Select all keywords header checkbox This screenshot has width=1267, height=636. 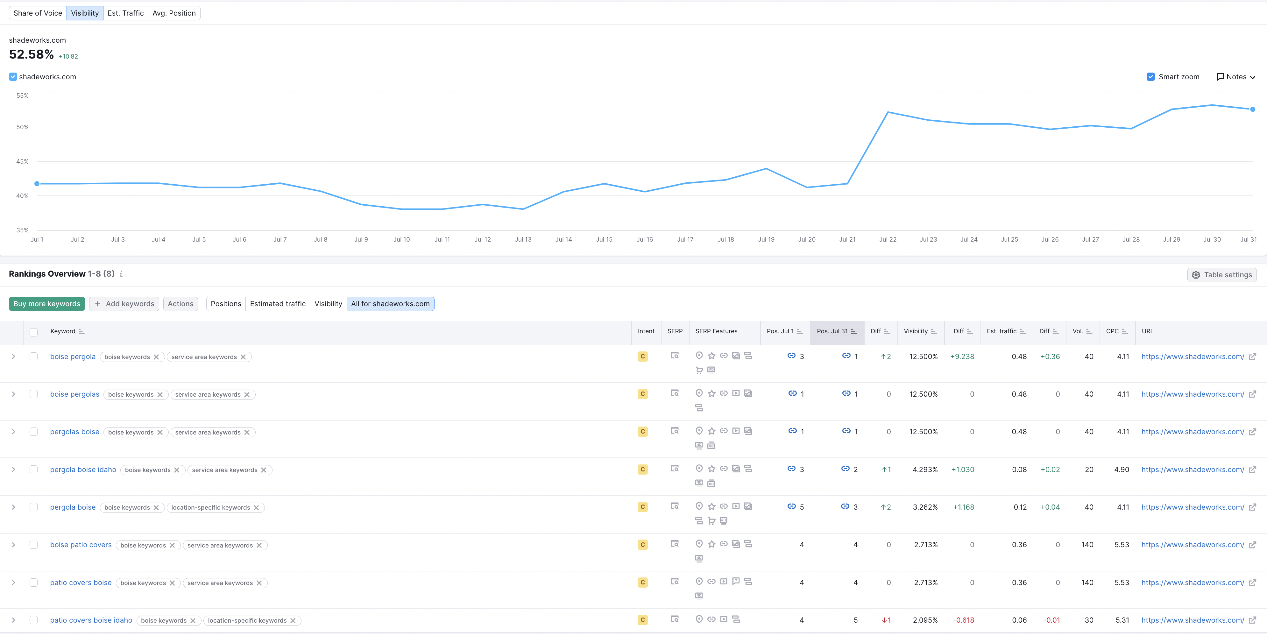tap(33, 332)
